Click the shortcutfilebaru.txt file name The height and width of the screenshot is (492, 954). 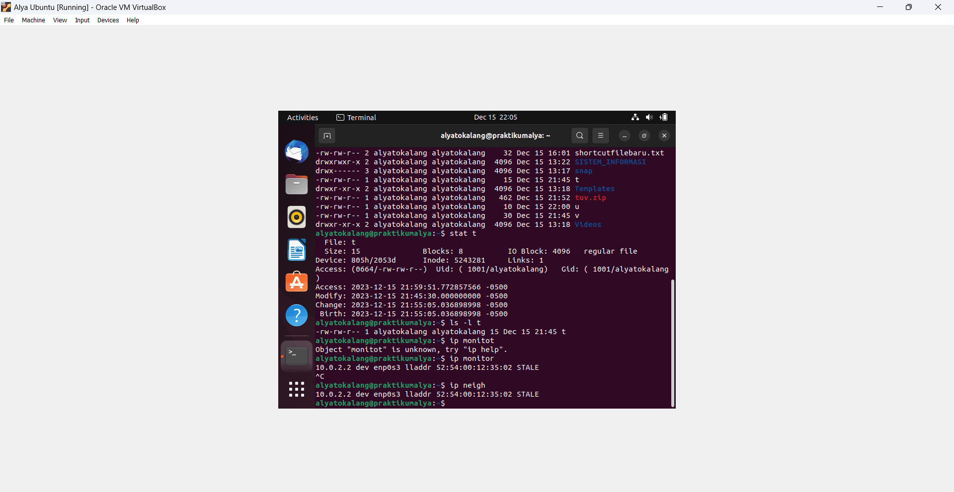(x=620, y=153)
